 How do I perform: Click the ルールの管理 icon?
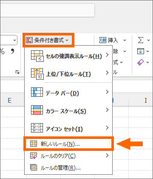point(34,167)
